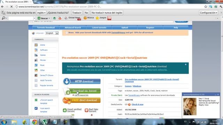Click the Vuze search template icon
Screen dimensions: 223x125
pos(36,108)
